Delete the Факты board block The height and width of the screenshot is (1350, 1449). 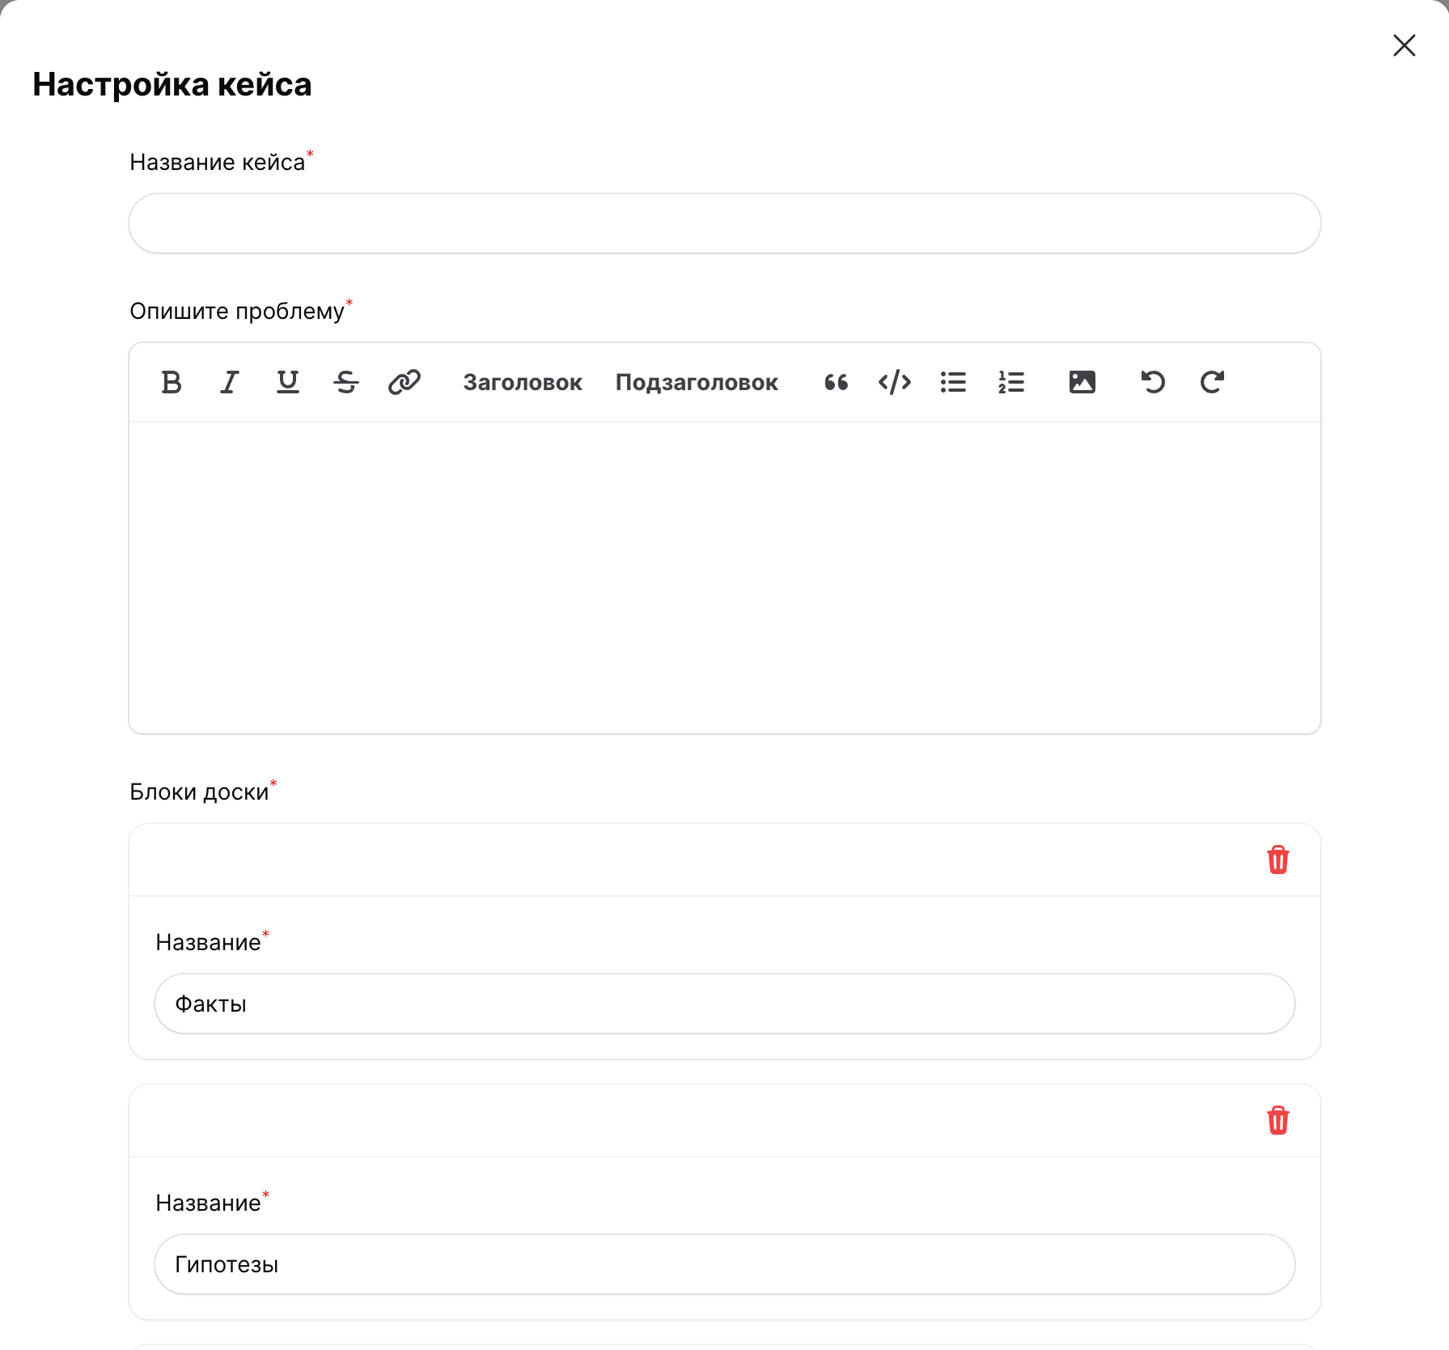tap(1278, 860)
